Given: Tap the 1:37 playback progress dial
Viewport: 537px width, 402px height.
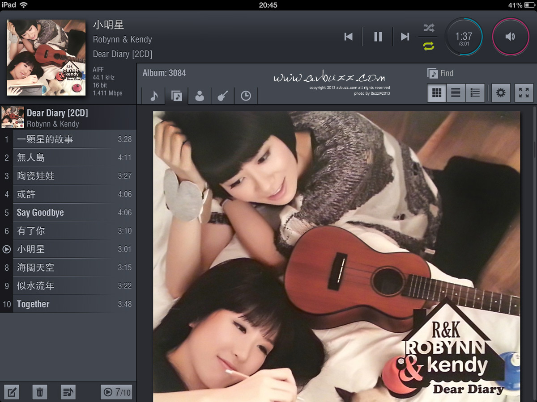Looking at the screenshot, I should point(464,37).
